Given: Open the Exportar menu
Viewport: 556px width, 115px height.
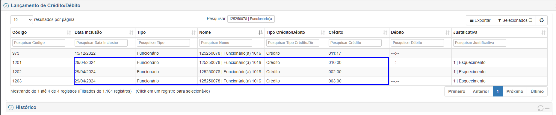Looking at the screenshot, I should [x=480, y=20].
